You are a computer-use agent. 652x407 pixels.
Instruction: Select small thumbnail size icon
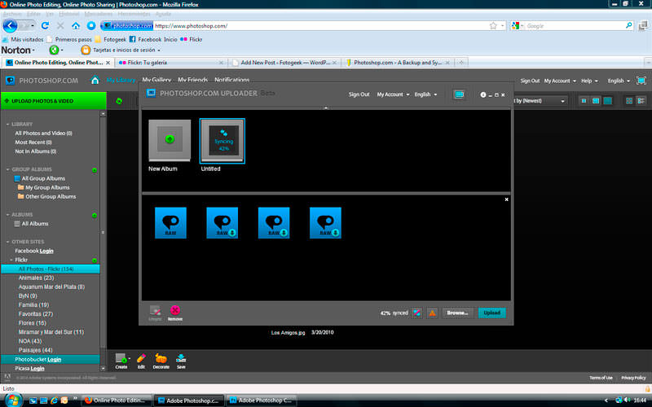[x=584, y=101]
